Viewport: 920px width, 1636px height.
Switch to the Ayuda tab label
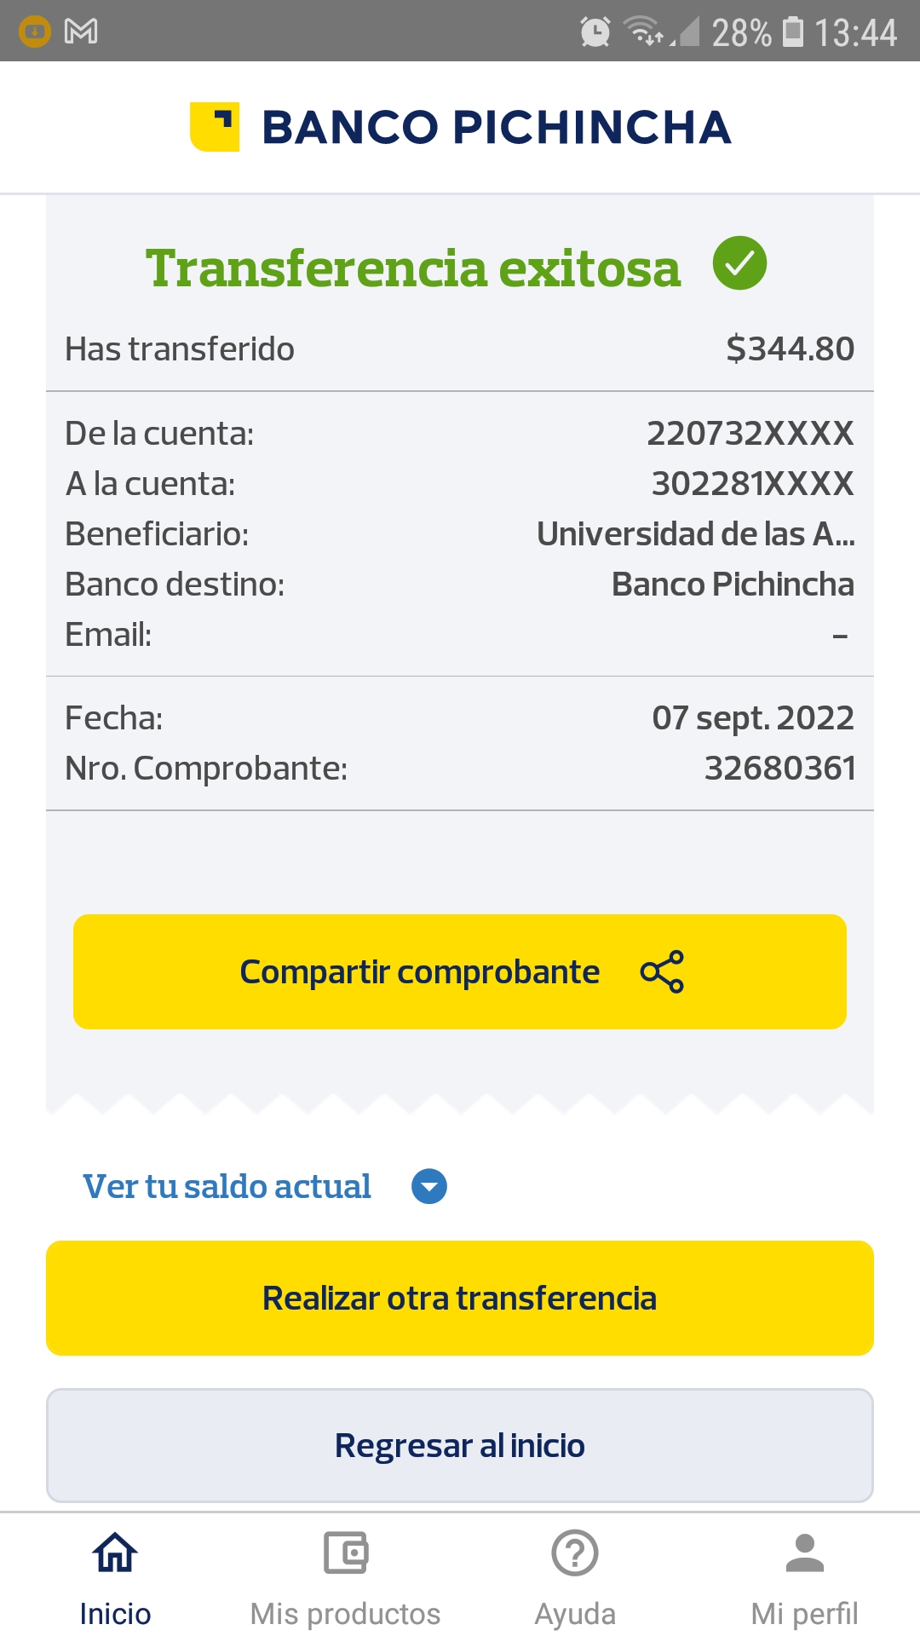[575, 1614]
